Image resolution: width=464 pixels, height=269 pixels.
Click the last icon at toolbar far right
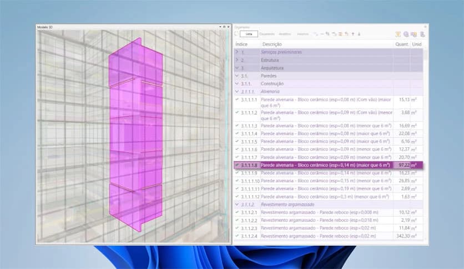pos(422,34)
